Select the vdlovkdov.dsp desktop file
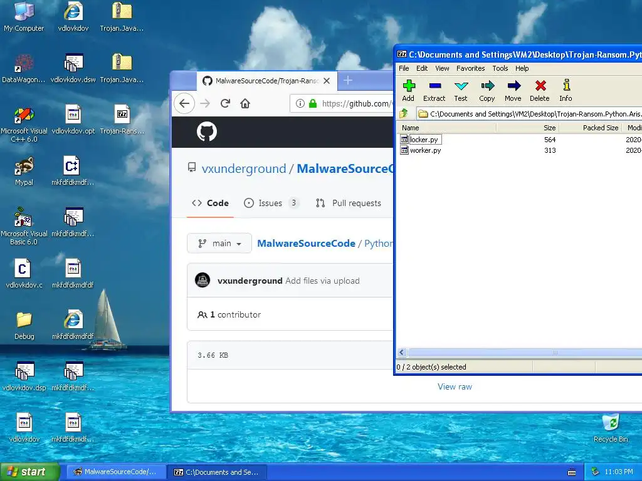Image resolution: width=642 pixels, height=481 pixels. (24, 376)
